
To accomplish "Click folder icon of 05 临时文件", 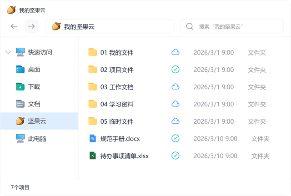I will [93, 121].
